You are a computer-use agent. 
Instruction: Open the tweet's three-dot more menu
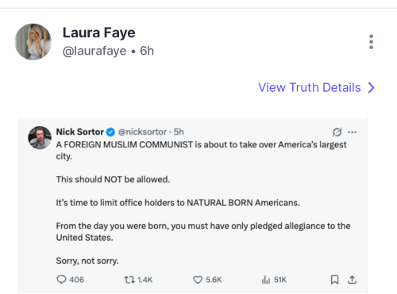pyautogui.click(x=352, y=132)
